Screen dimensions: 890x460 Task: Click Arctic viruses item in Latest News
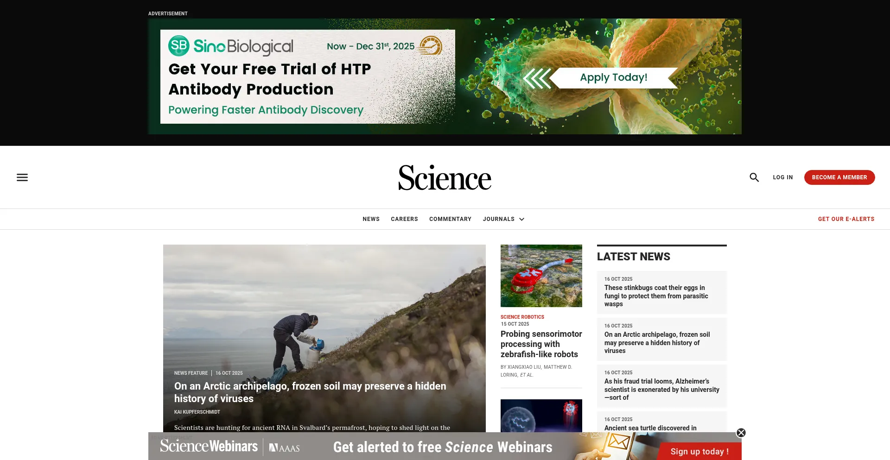[x=657, y=343]
